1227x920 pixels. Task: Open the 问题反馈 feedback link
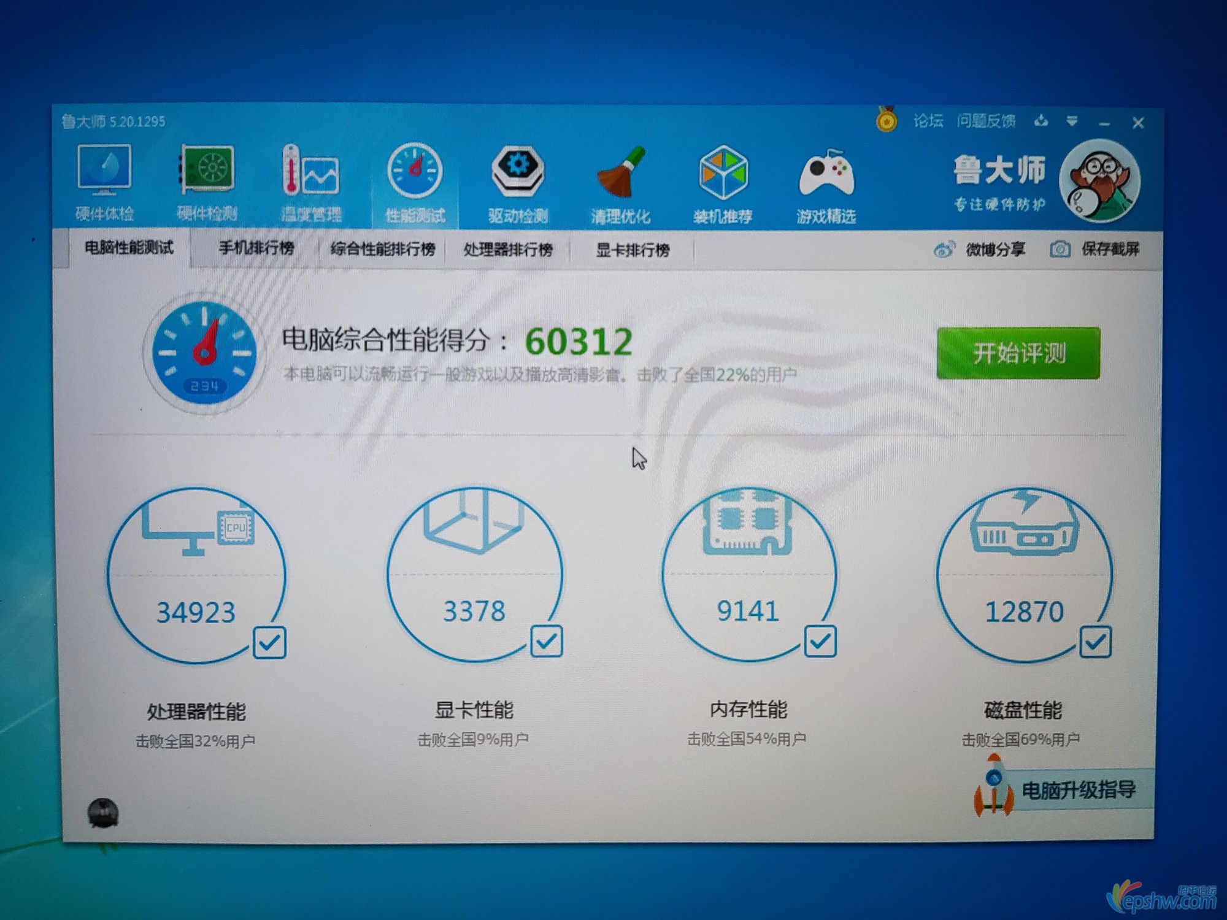coord(986,121)
